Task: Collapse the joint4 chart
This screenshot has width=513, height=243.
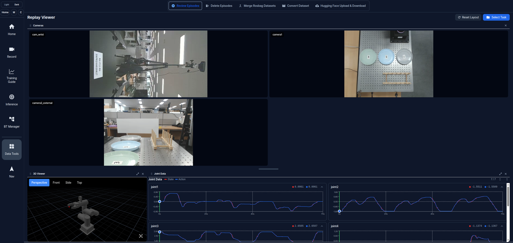Action: pos(502,226)
